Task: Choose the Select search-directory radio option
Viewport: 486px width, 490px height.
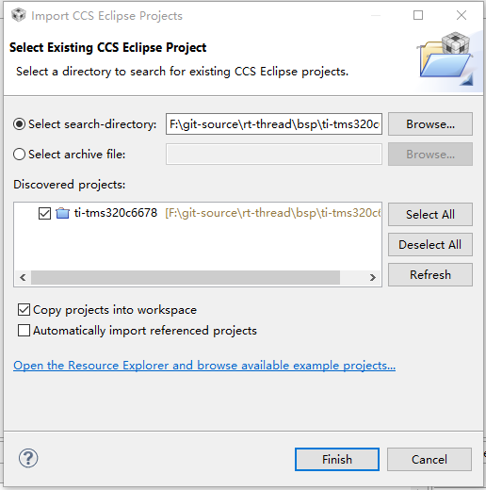Action: [x=19, y=124]
